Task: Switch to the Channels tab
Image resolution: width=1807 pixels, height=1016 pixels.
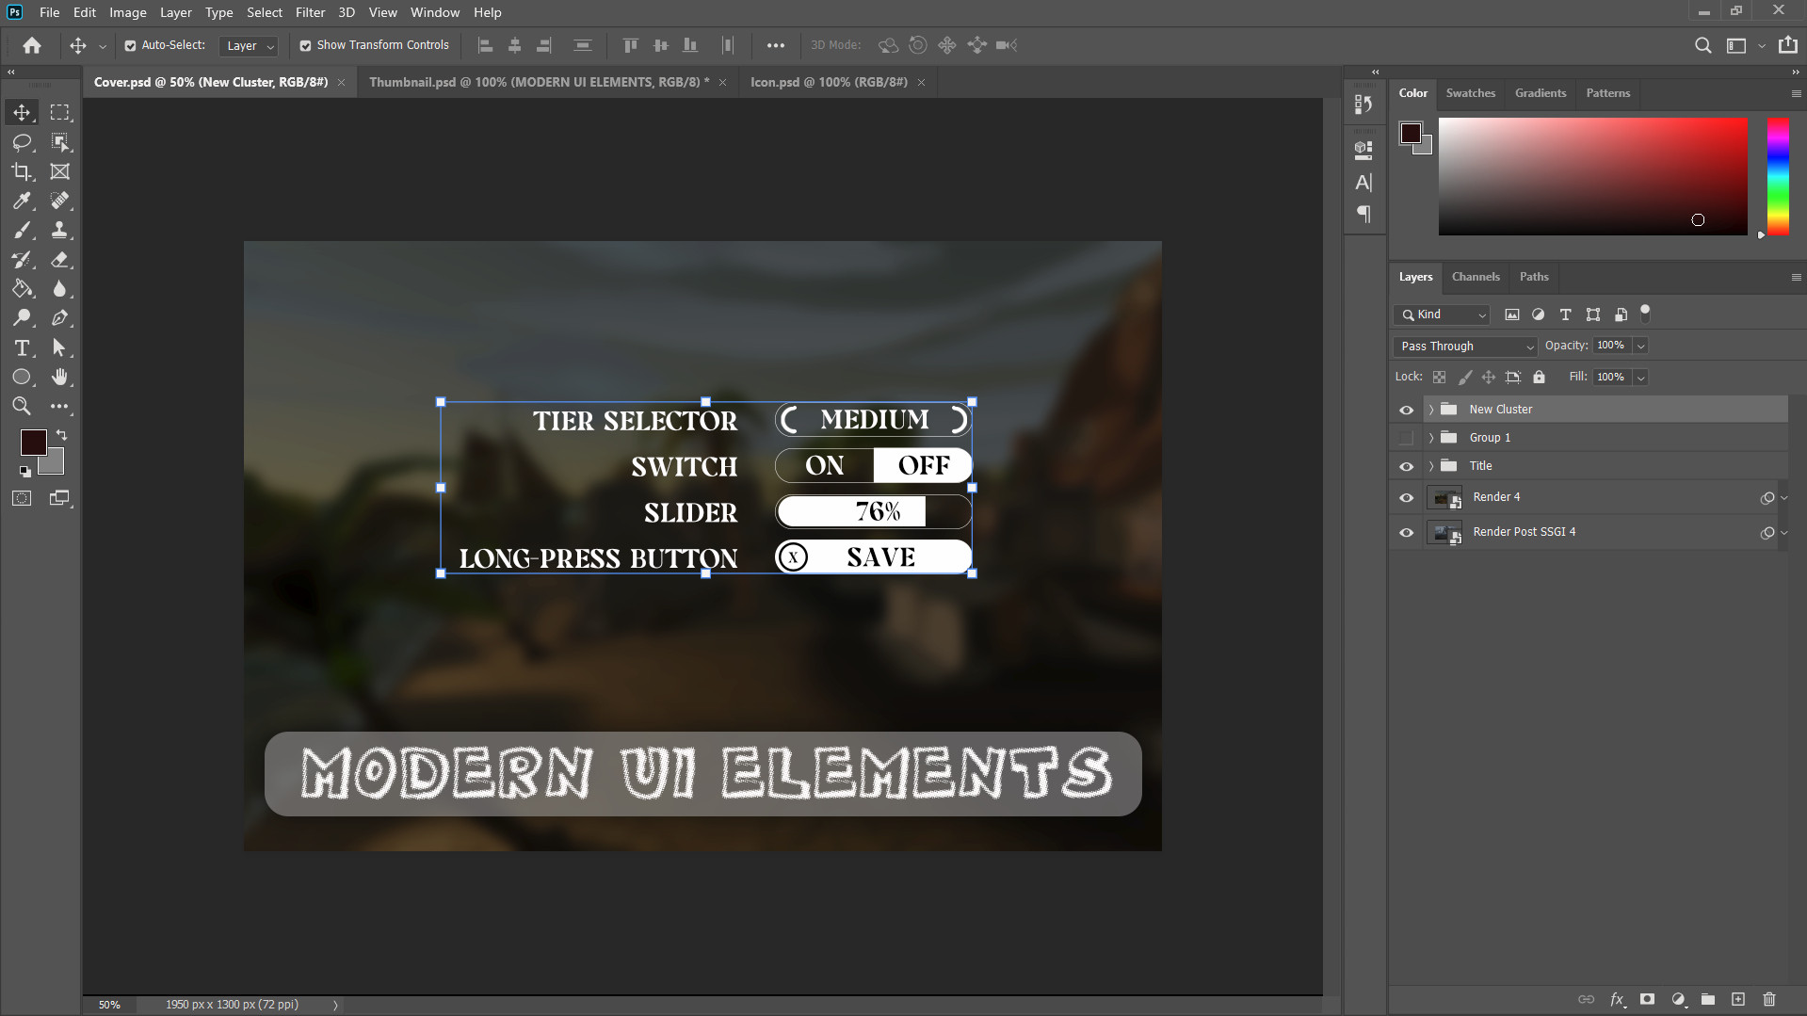Action: pos(1476,277)
